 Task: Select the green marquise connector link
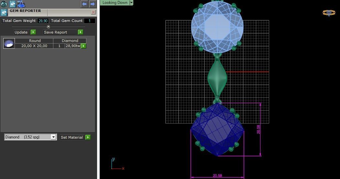pyautogui.click(x=217, y=78)
